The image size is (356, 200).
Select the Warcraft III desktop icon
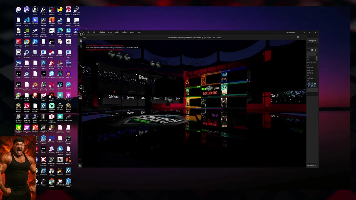click(60, 171)
